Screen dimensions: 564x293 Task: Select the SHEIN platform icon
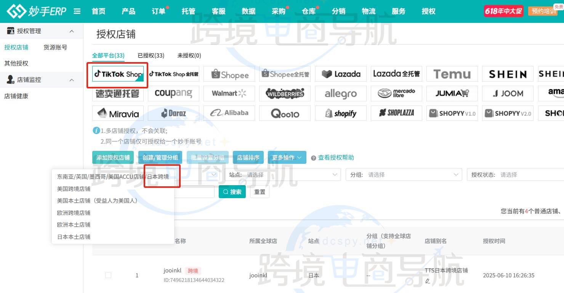click(508, 74)
